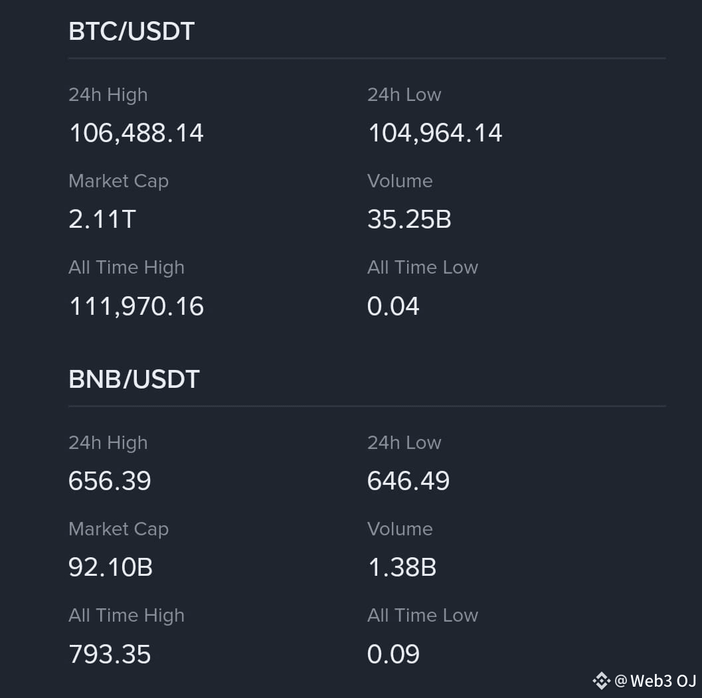Screen dimensions: 702x698
Task: Click BTC Market Cap value 2.11T
Action: (102, 219)
